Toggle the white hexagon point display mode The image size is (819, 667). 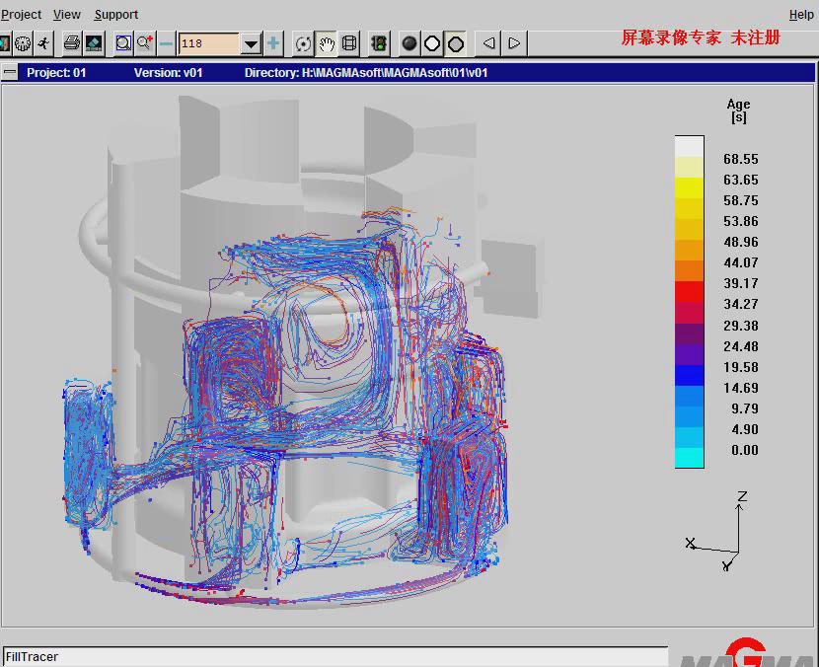[433, 43]
